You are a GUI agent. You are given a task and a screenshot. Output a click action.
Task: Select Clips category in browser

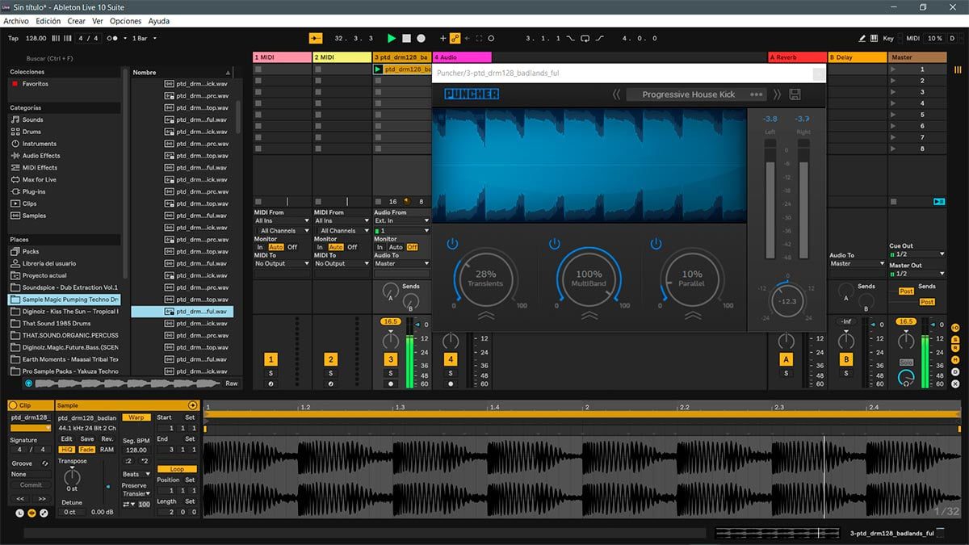click(x=29, y=203)
